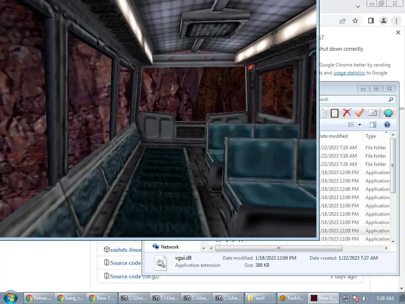Click the file list scroll up arrow
Image resolution: width=405 pixels, height=304 pixels.
(x=393, y=135)
